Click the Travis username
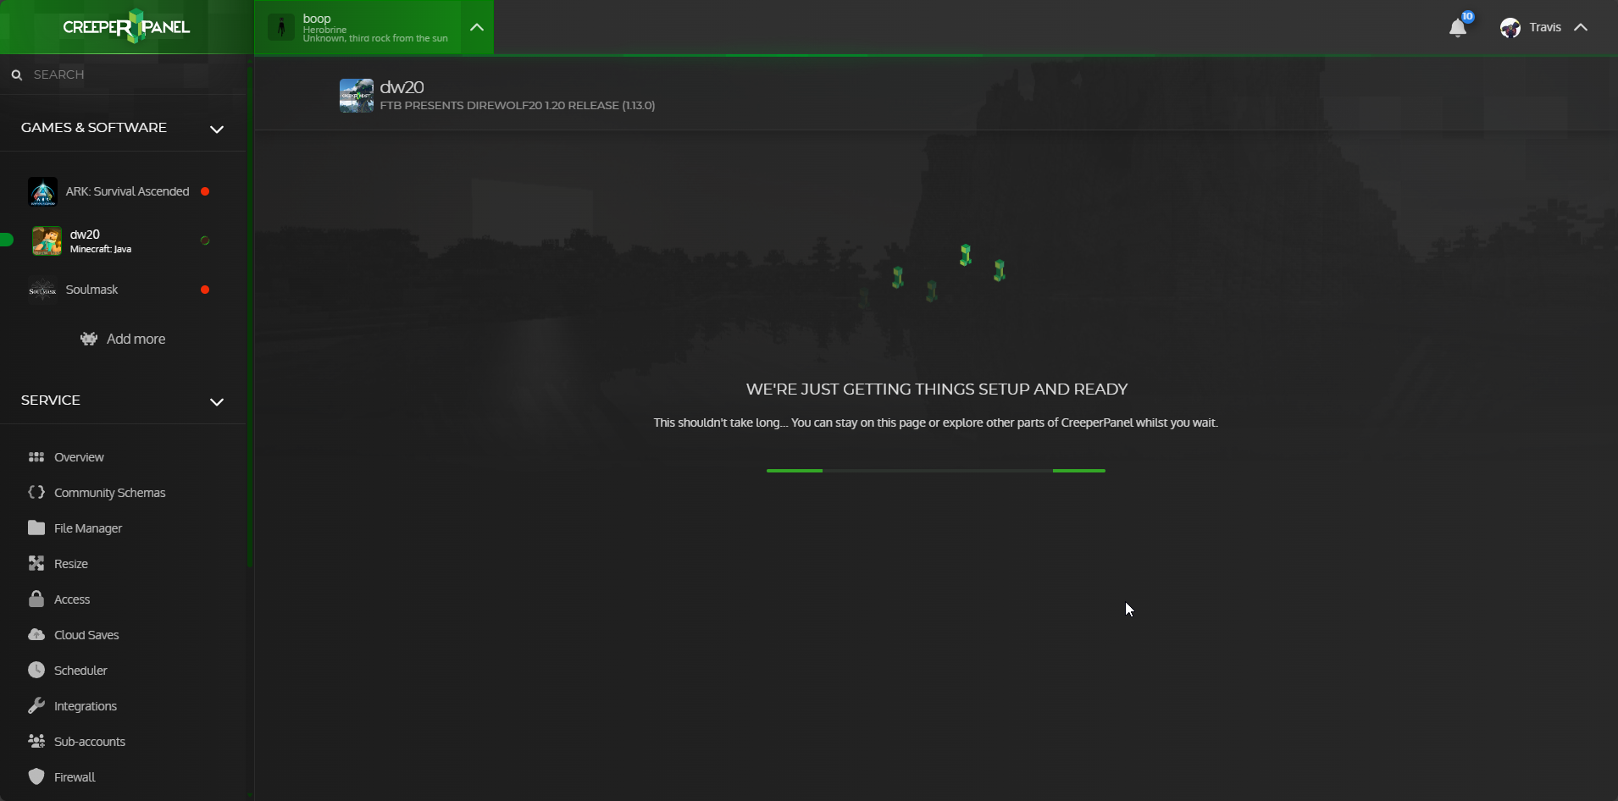Viewport: 1618px width, 801px height. click(1545, 28)
